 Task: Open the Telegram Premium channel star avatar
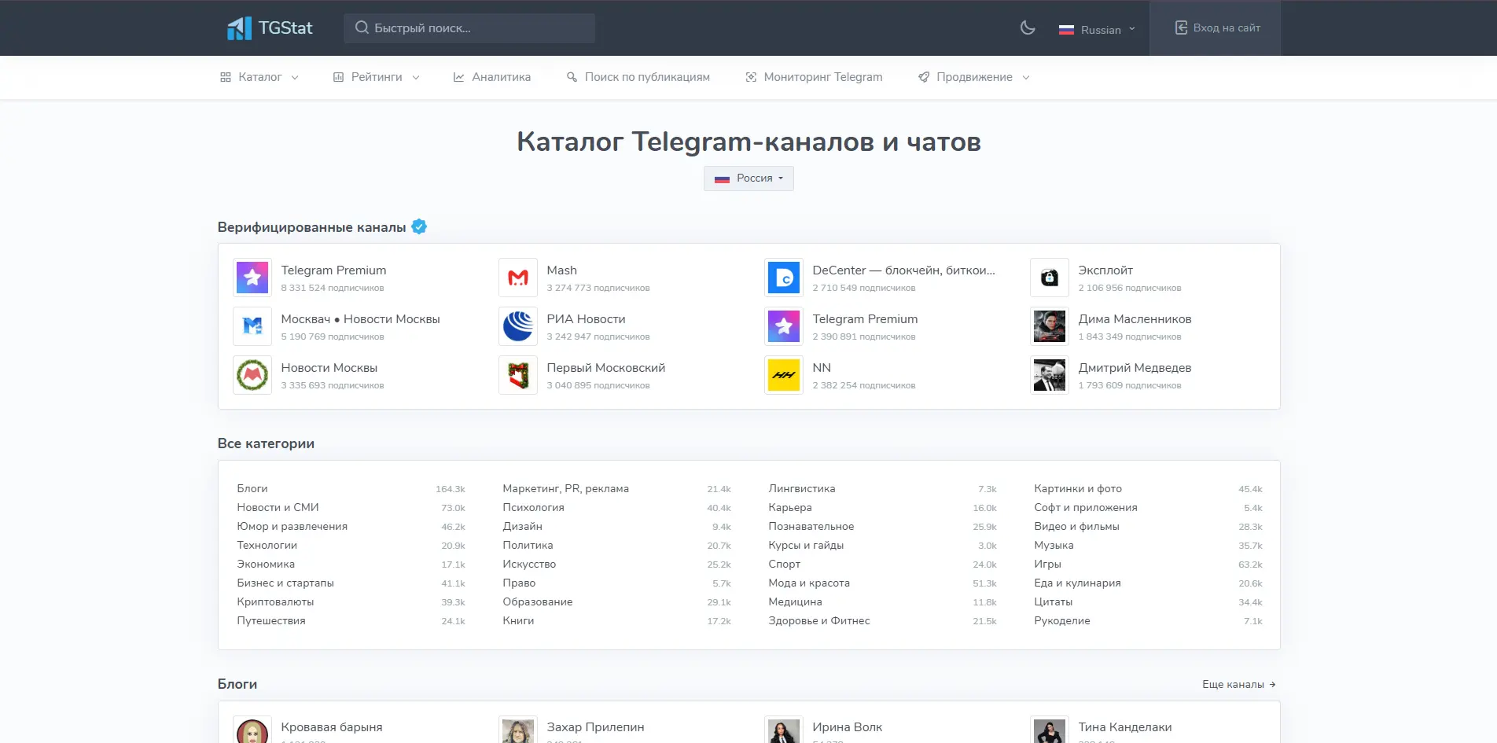click(252, 278)
